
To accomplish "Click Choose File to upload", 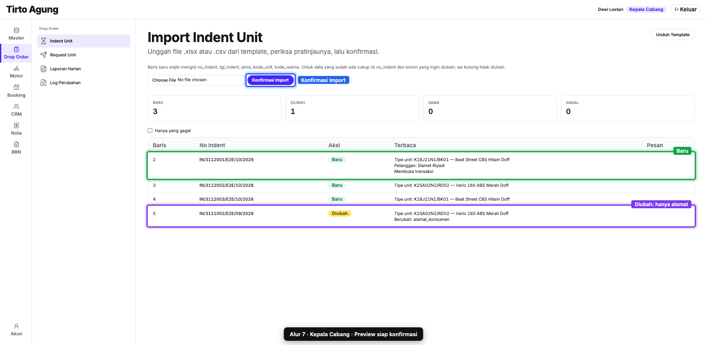I will click(164, 80).
